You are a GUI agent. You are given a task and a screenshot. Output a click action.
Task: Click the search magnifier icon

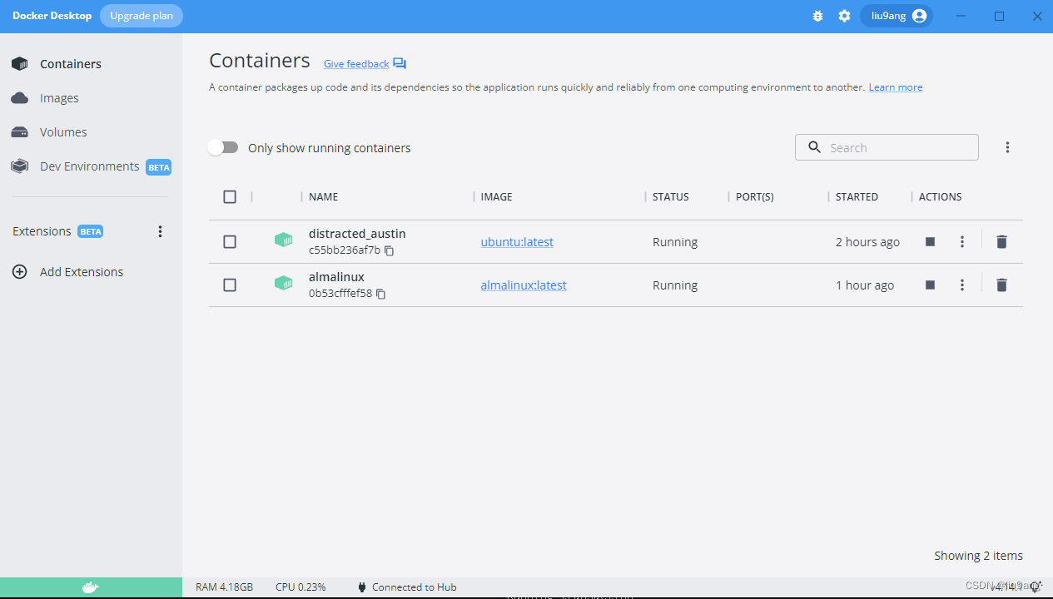click(815, 147)
